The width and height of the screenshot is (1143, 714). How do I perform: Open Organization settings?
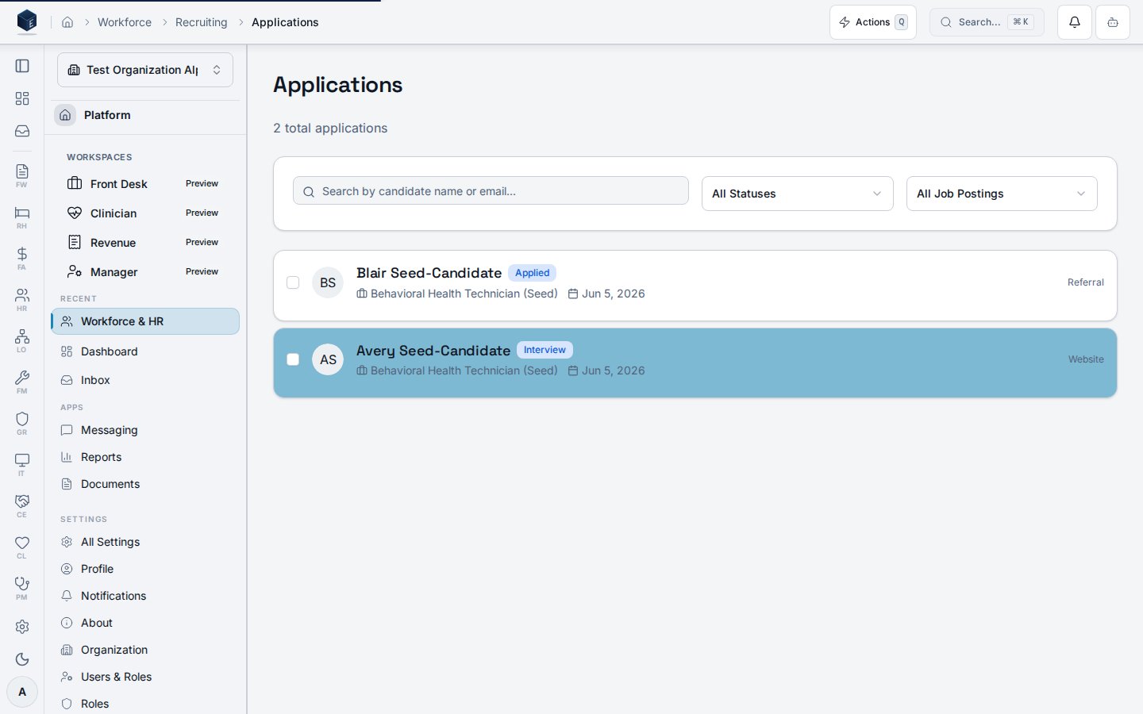[x=145, y=650]
